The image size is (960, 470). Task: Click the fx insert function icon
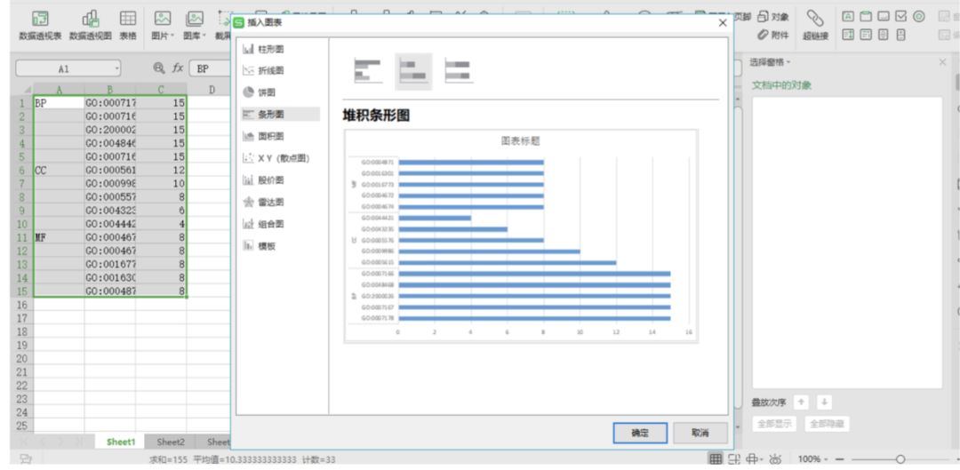[178, 68]
